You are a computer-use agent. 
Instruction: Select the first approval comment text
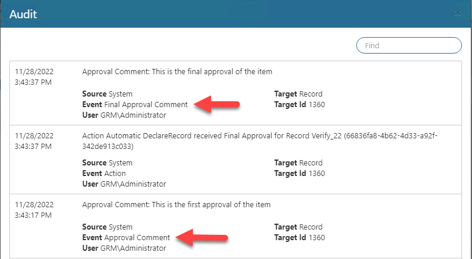(x=176, y=205)
